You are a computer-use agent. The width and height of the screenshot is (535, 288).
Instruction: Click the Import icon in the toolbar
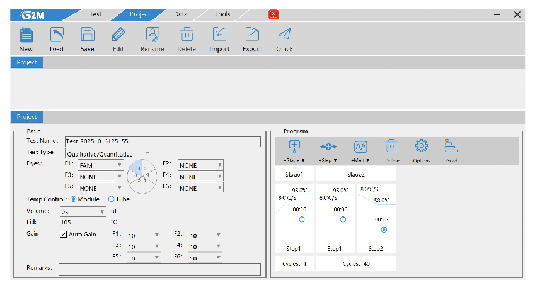click(219, 35)
